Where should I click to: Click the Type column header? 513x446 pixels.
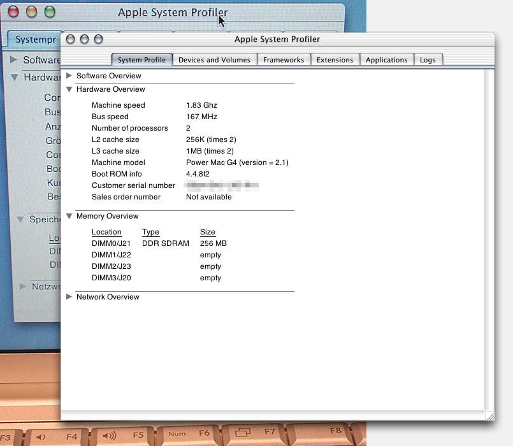point(150,232)
